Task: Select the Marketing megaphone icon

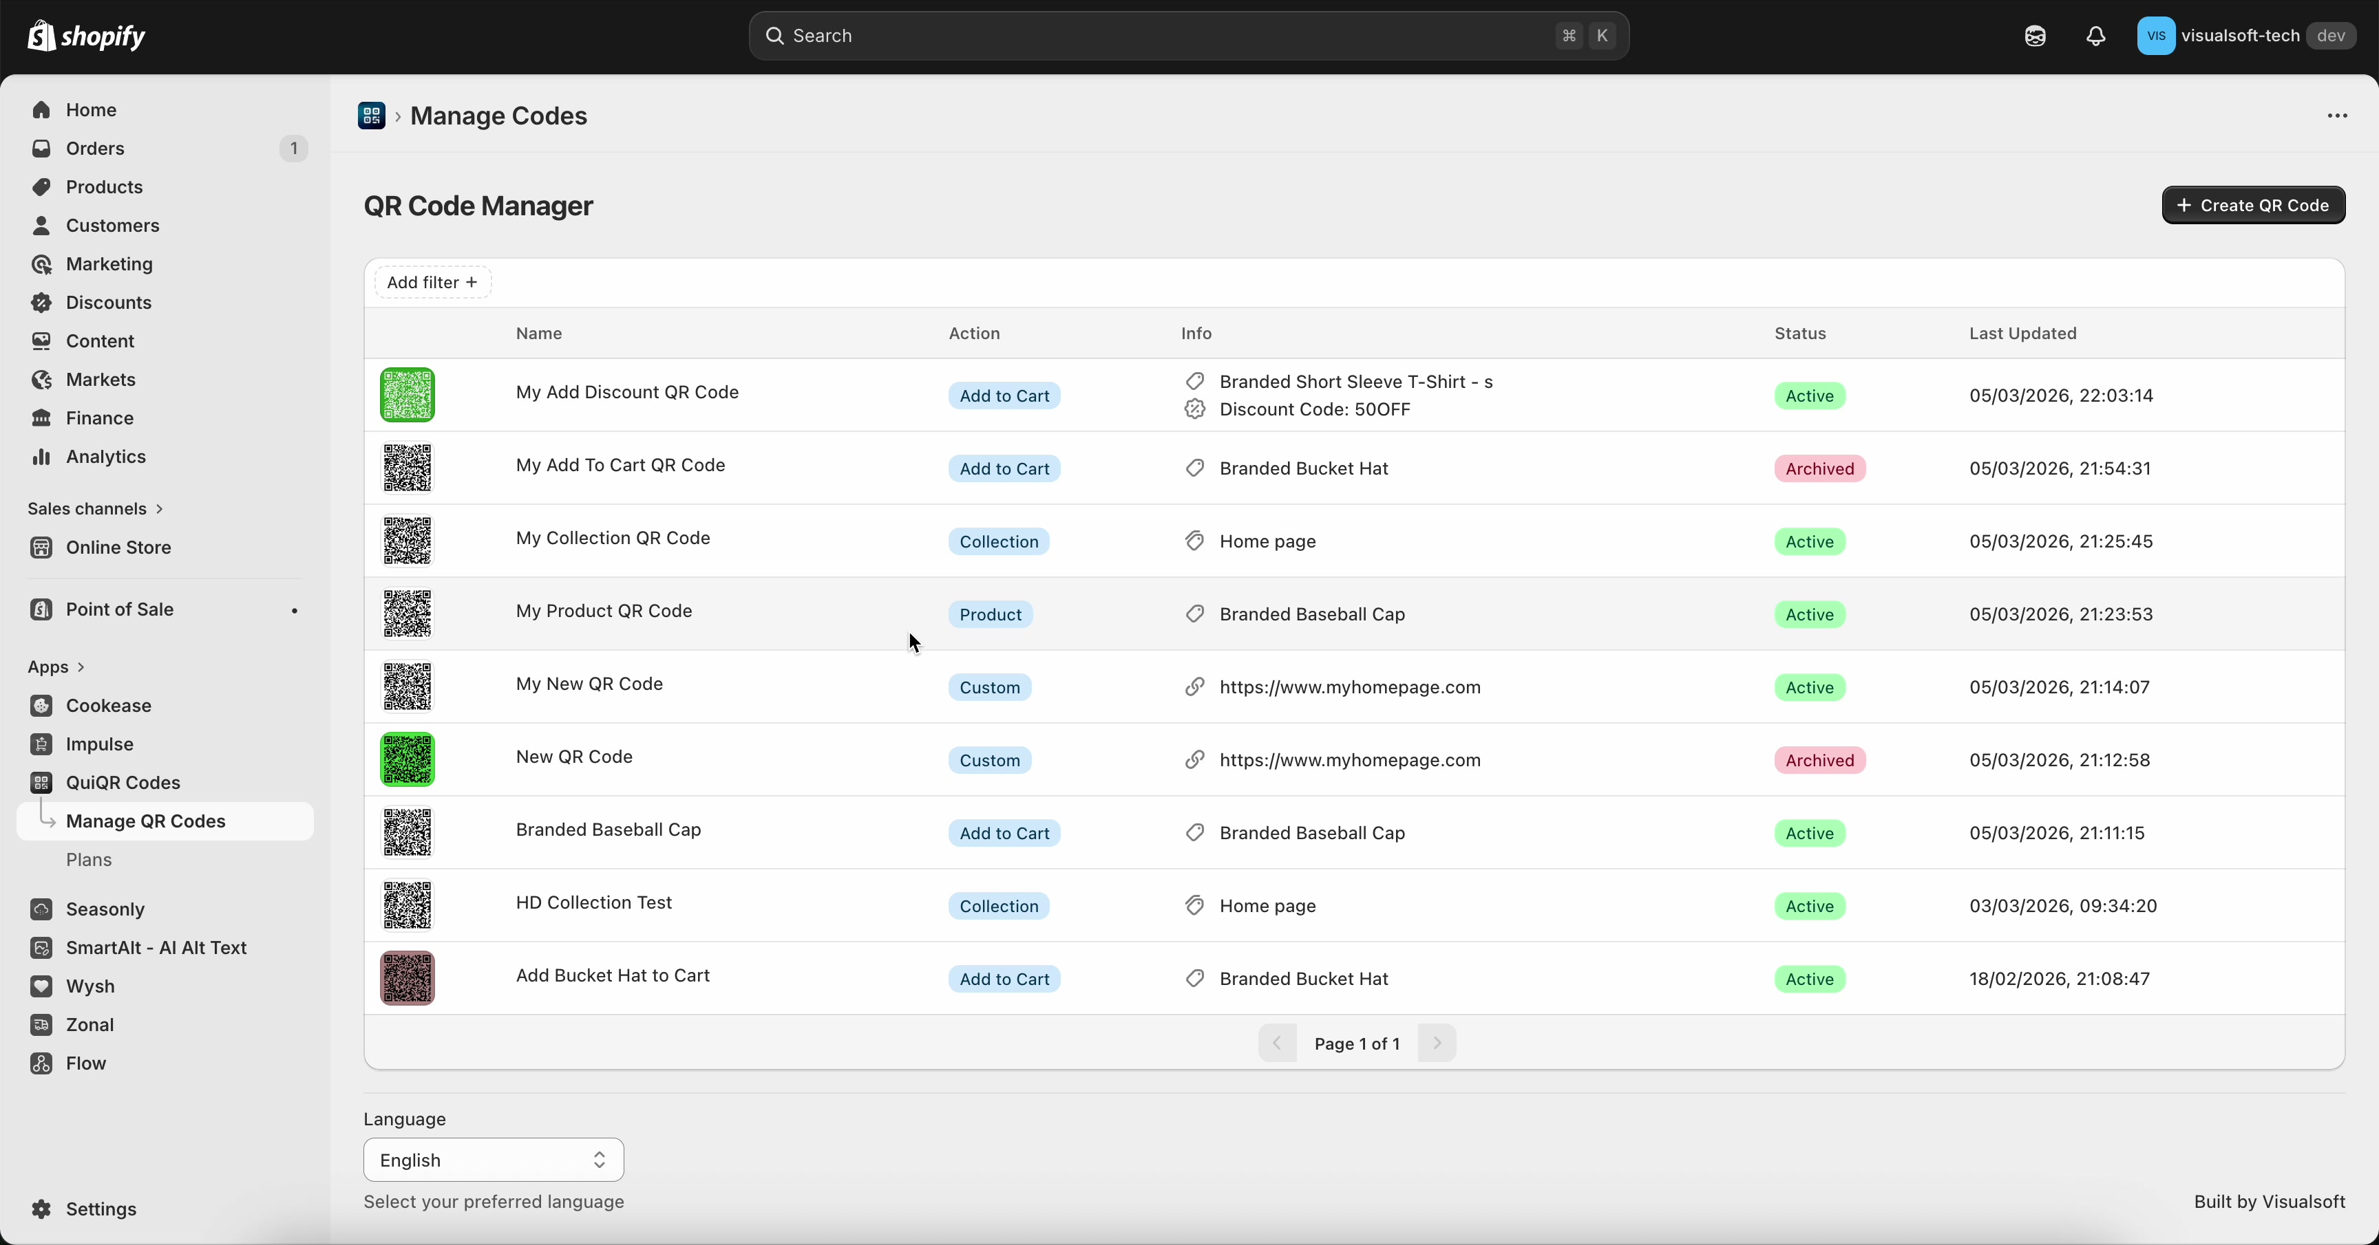Action: [43, 264]
